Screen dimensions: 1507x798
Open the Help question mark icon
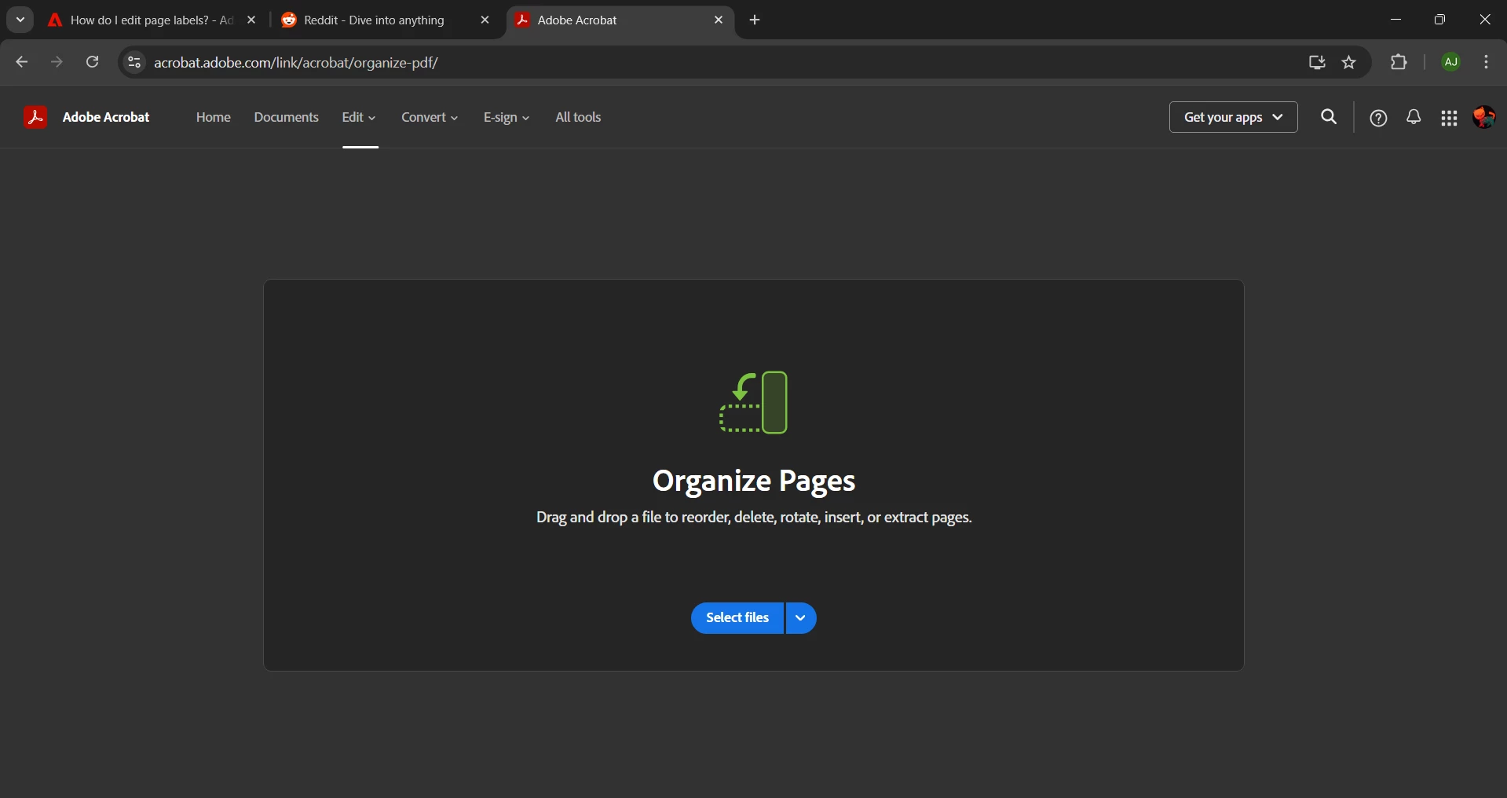[x=1378, y=118]
